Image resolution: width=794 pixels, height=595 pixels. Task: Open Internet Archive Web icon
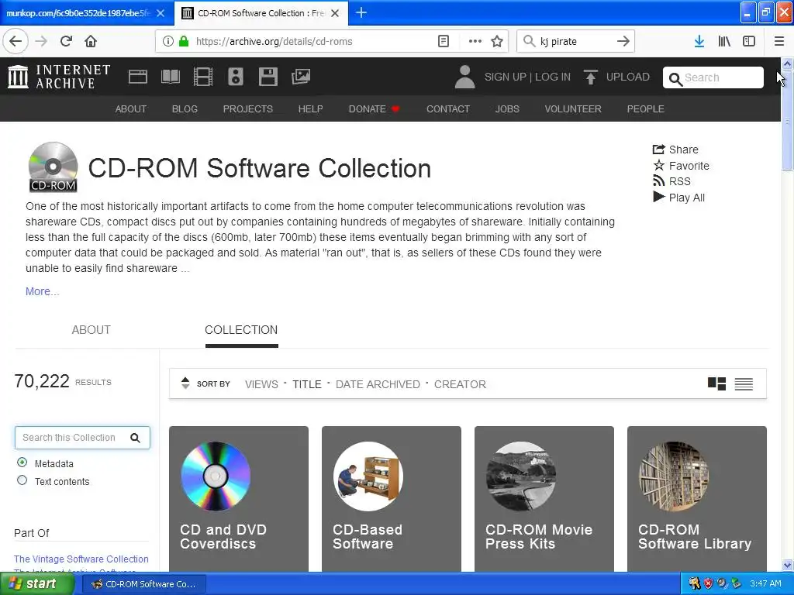click(138, 77)
